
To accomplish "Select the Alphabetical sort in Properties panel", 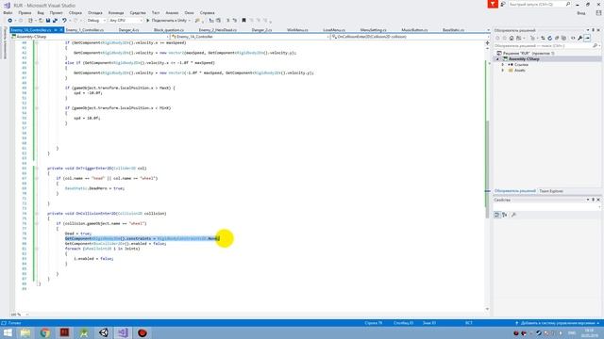I will point(505,215).
